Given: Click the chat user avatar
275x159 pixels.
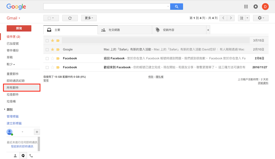Looking at the screenshot, I should [x=9, y=132].
